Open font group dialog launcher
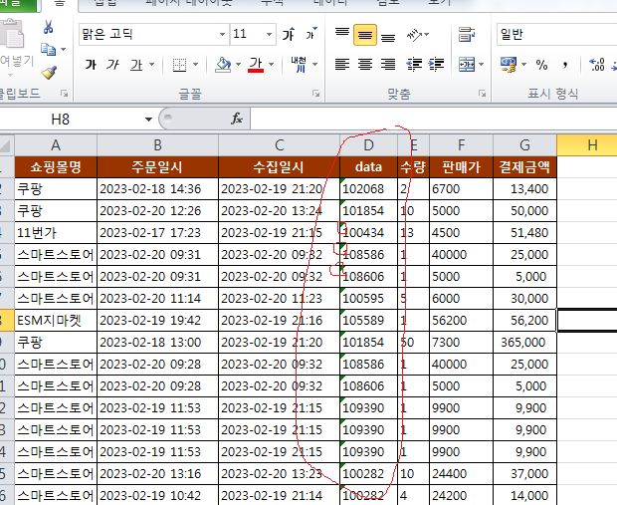This screenshot has height=505, width=617. tap(315, 94)
